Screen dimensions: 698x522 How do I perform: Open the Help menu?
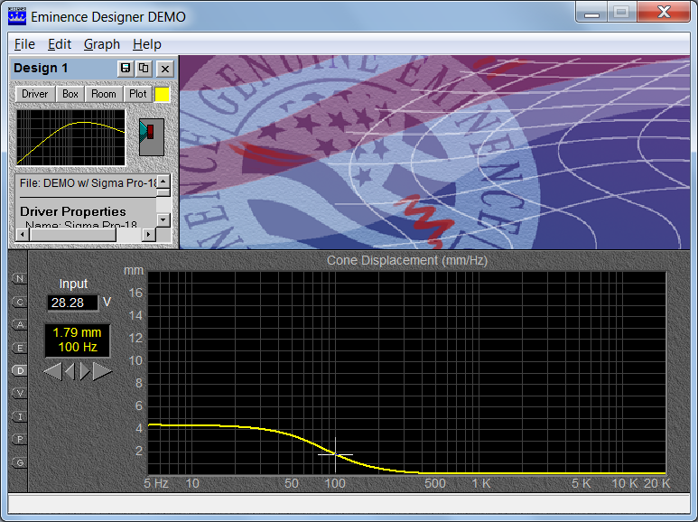coord(147,44)
